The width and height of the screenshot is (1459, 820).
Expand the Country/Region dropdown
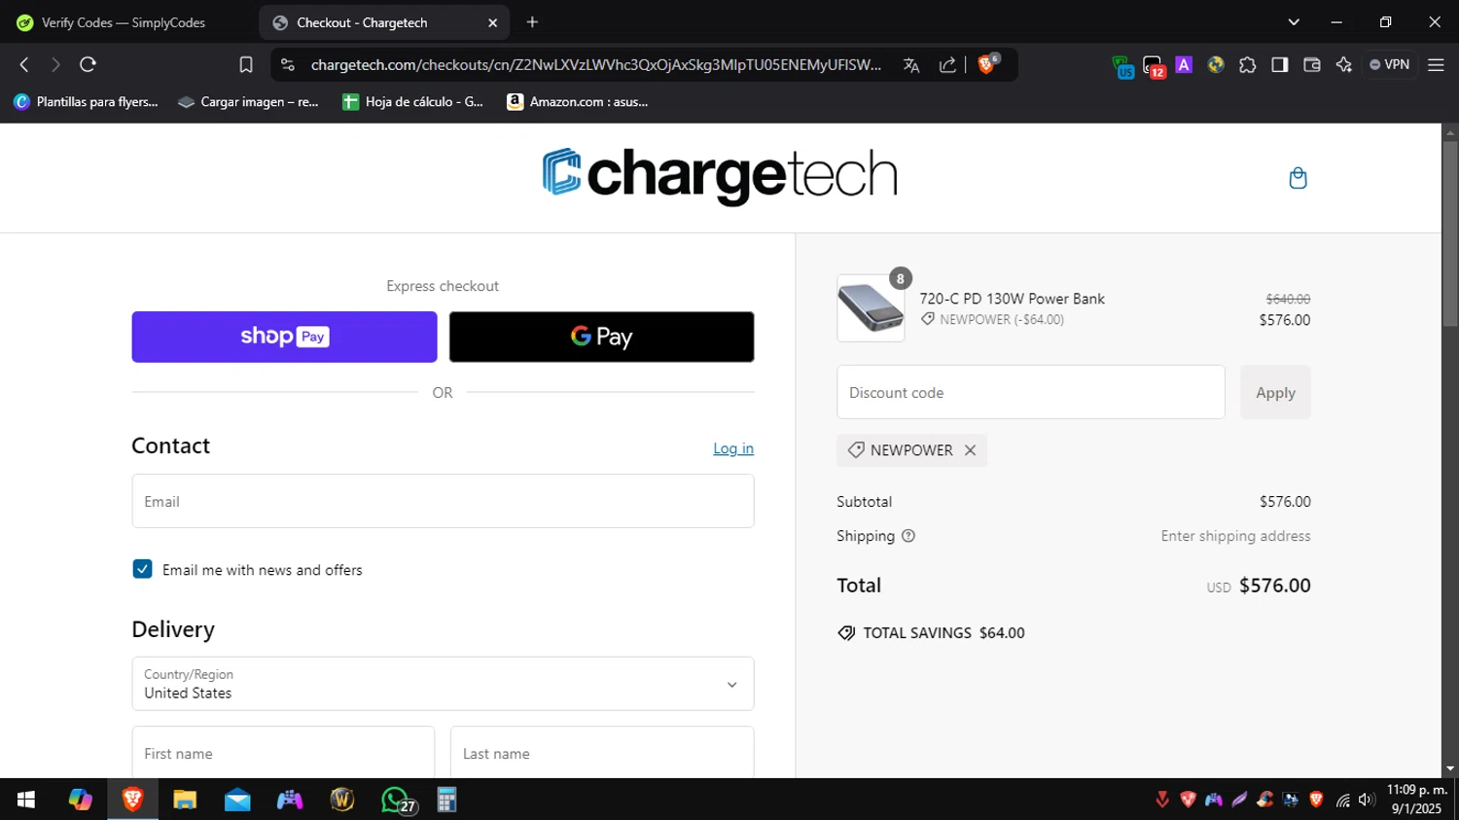pos(443,684)
